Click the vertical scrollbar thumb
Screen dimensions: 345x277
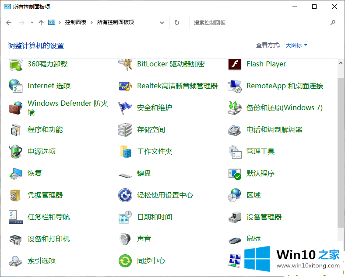(341, 152)
